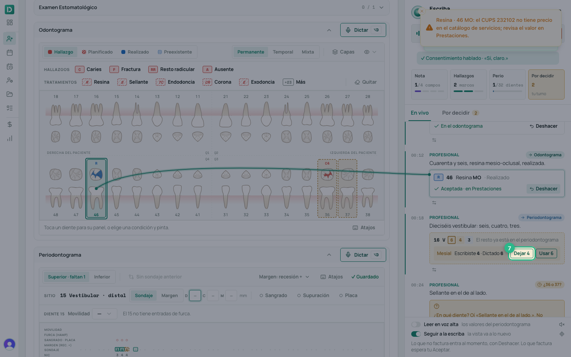
Task: Click the speaker mute icon beside Leer en voz alta
Action: pyautogui.click(x=561, y=324)
